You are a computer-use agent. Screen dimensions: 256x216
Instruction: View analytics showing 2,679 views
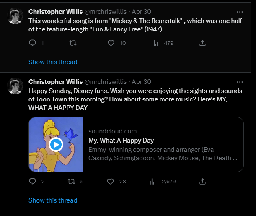(153, 182)
